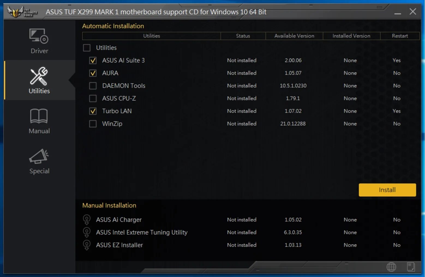Click the TUF logo in title bar
This screenshot has width=425, height=277.
pyautogui.click(x=22, y=11)
